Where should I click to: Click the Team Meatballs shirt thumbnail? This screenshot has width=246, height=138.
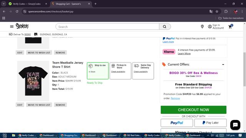pos(33,81)
